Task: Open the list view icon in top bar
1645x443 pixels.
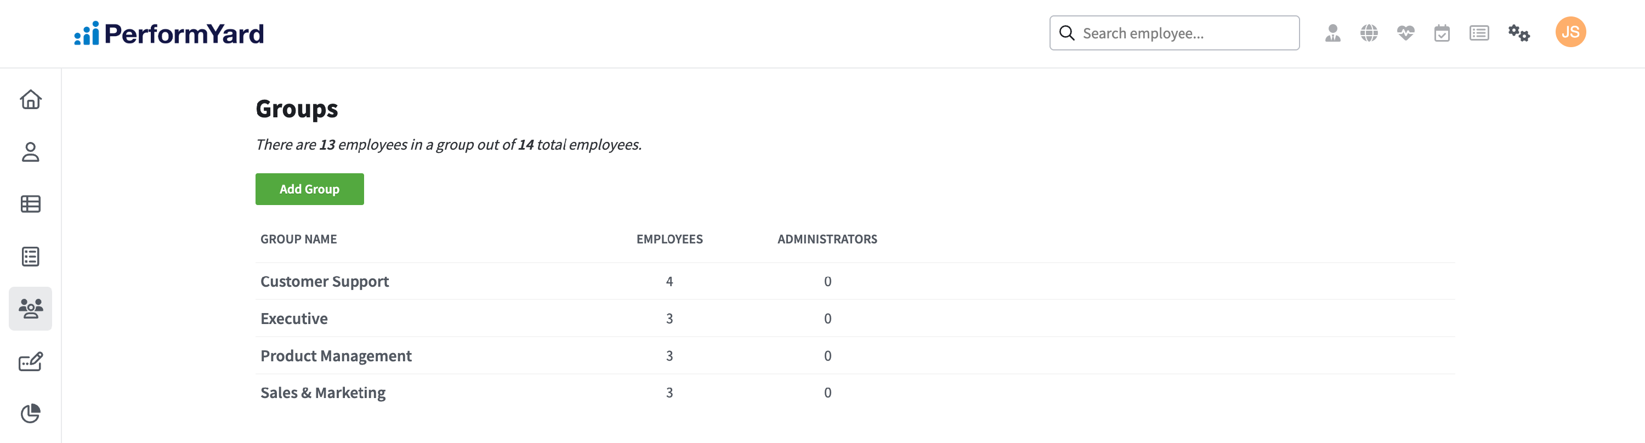Action: [1479, 33]
